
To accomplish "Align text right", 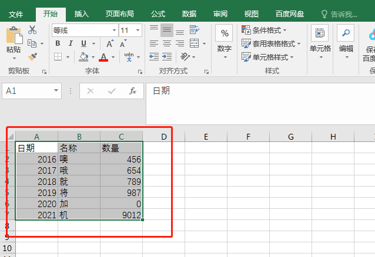I will click(x=180, y=43).
